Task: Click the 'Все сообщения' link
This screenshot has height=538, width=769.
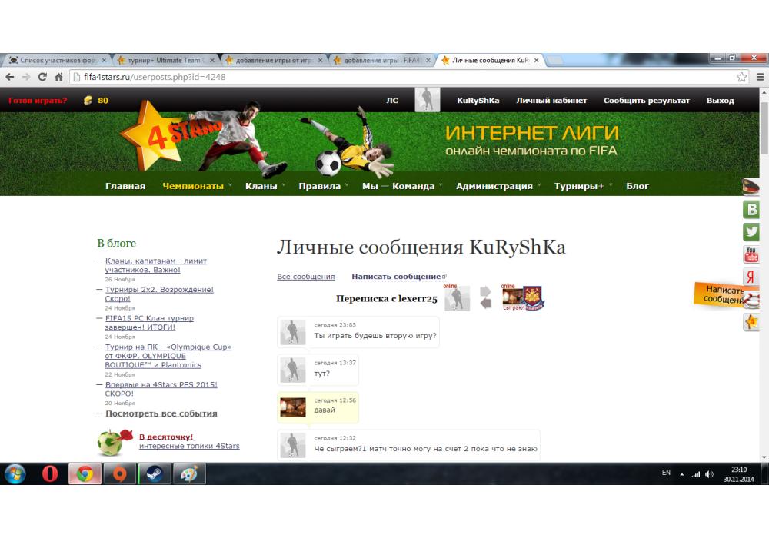Action: 305,277
